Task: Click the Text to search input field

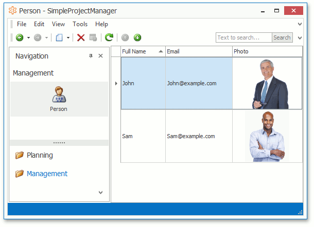Action: pos(243,37)
